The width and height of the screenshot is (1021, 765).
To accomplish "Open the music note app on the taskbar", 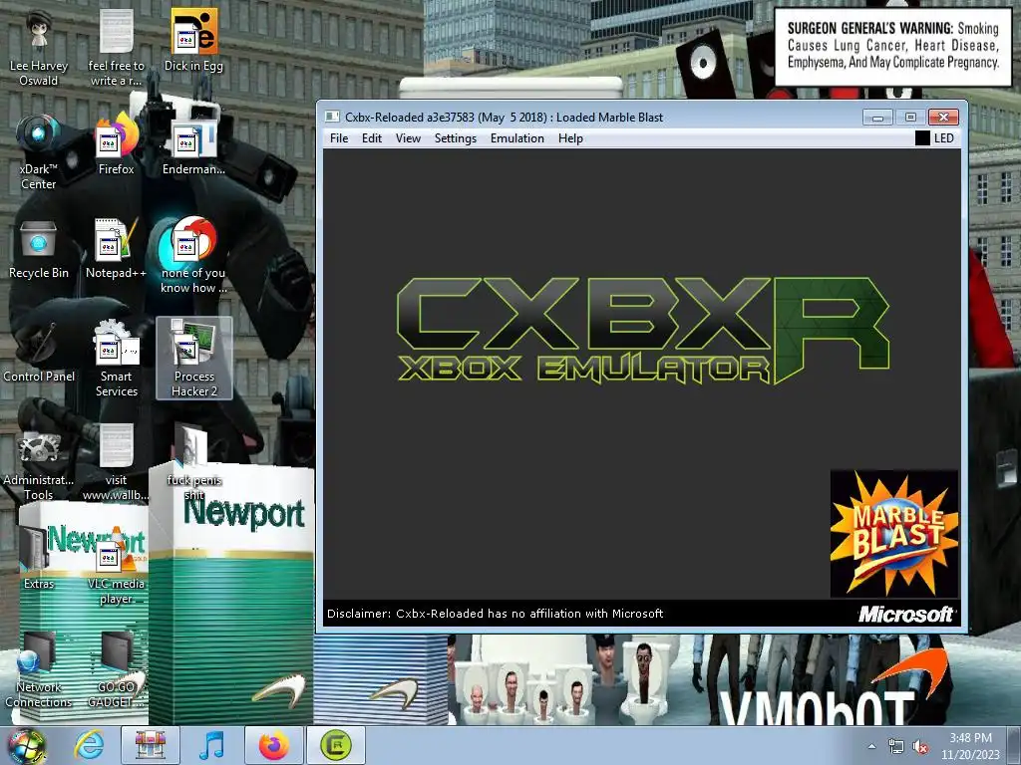I will [211, 745].
